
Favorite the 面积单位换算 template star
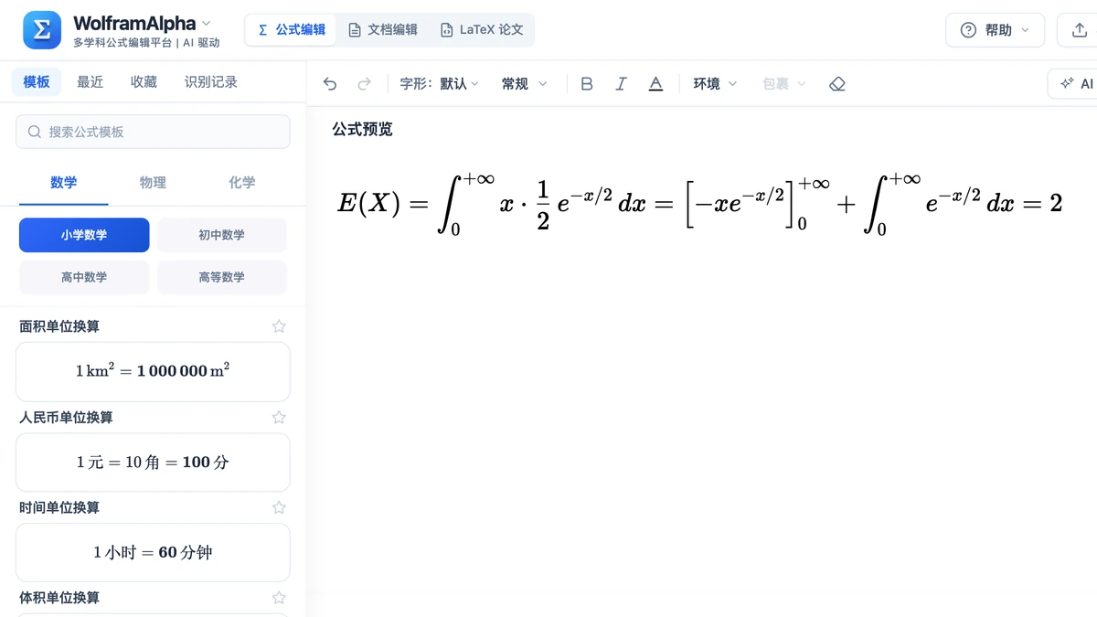pos(279,326)
